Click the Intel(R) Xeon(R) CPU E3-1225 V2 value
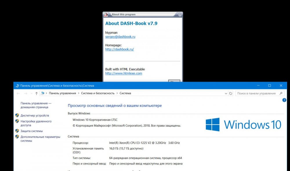 tap(144, 143)
